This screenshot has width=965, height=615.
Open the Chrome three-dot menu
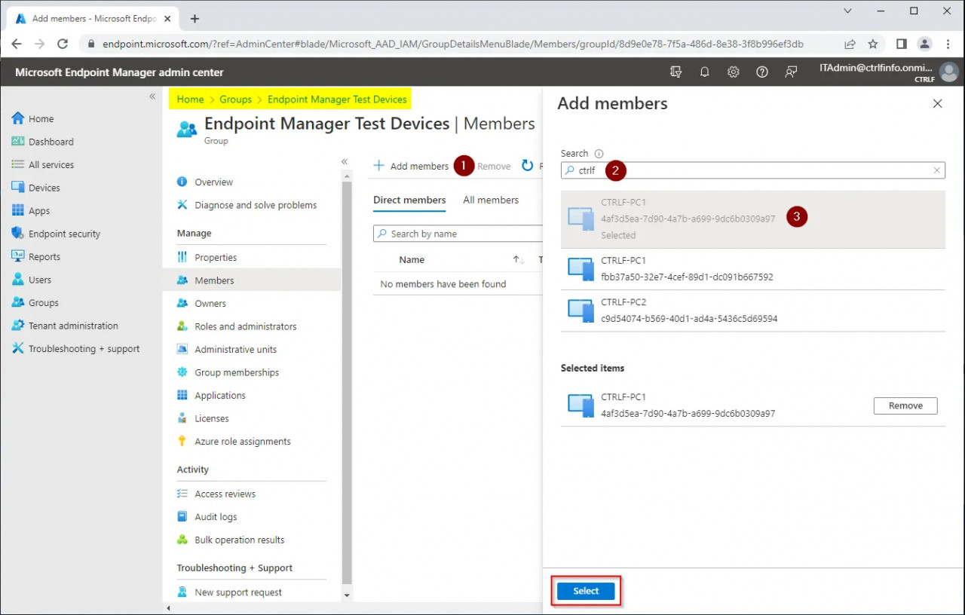948,44
